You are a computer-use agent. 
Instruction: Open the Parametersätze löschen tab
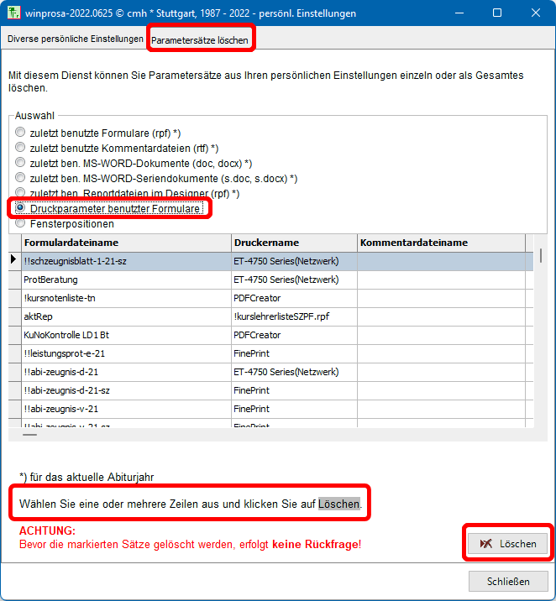[201, 40]
